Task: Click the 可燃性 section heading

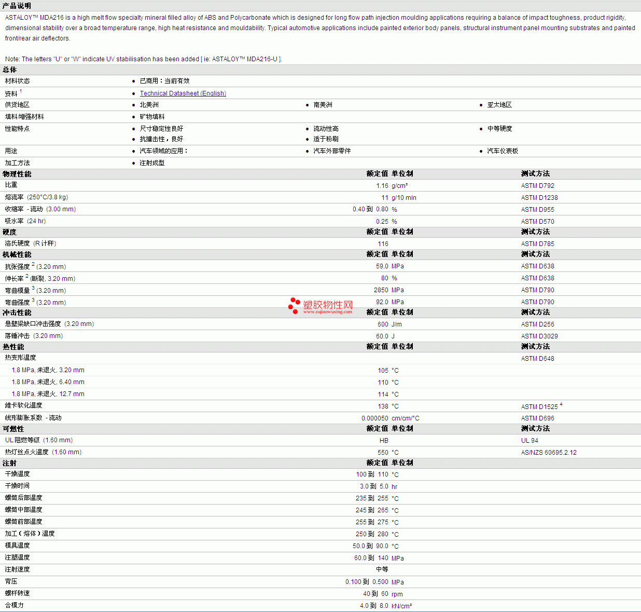Action: coord(13,429)
